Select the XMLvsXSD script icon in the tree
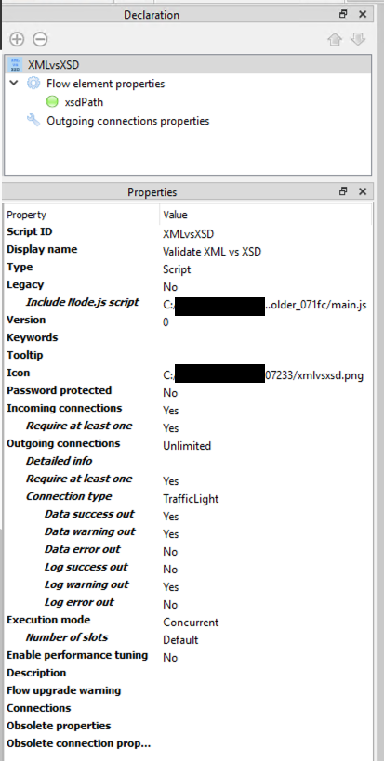This screenshot has height=761, width=384. coord(16,64)
